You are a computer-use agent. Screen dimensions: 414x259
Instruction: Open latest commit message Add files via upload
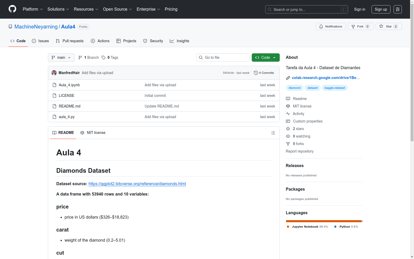(x=98, y=73)
